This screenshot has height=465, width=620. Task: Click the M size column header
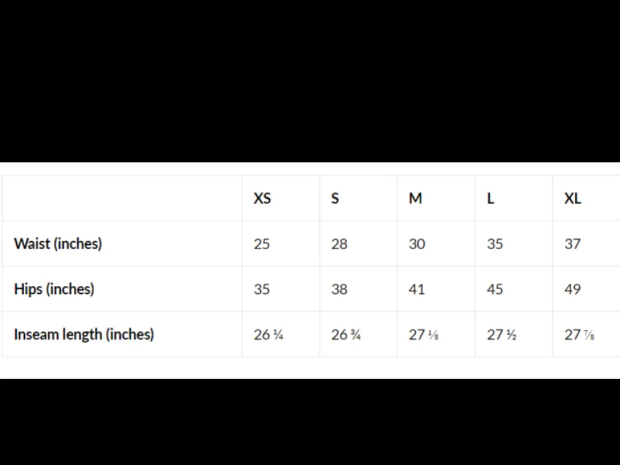coord(415,198)
